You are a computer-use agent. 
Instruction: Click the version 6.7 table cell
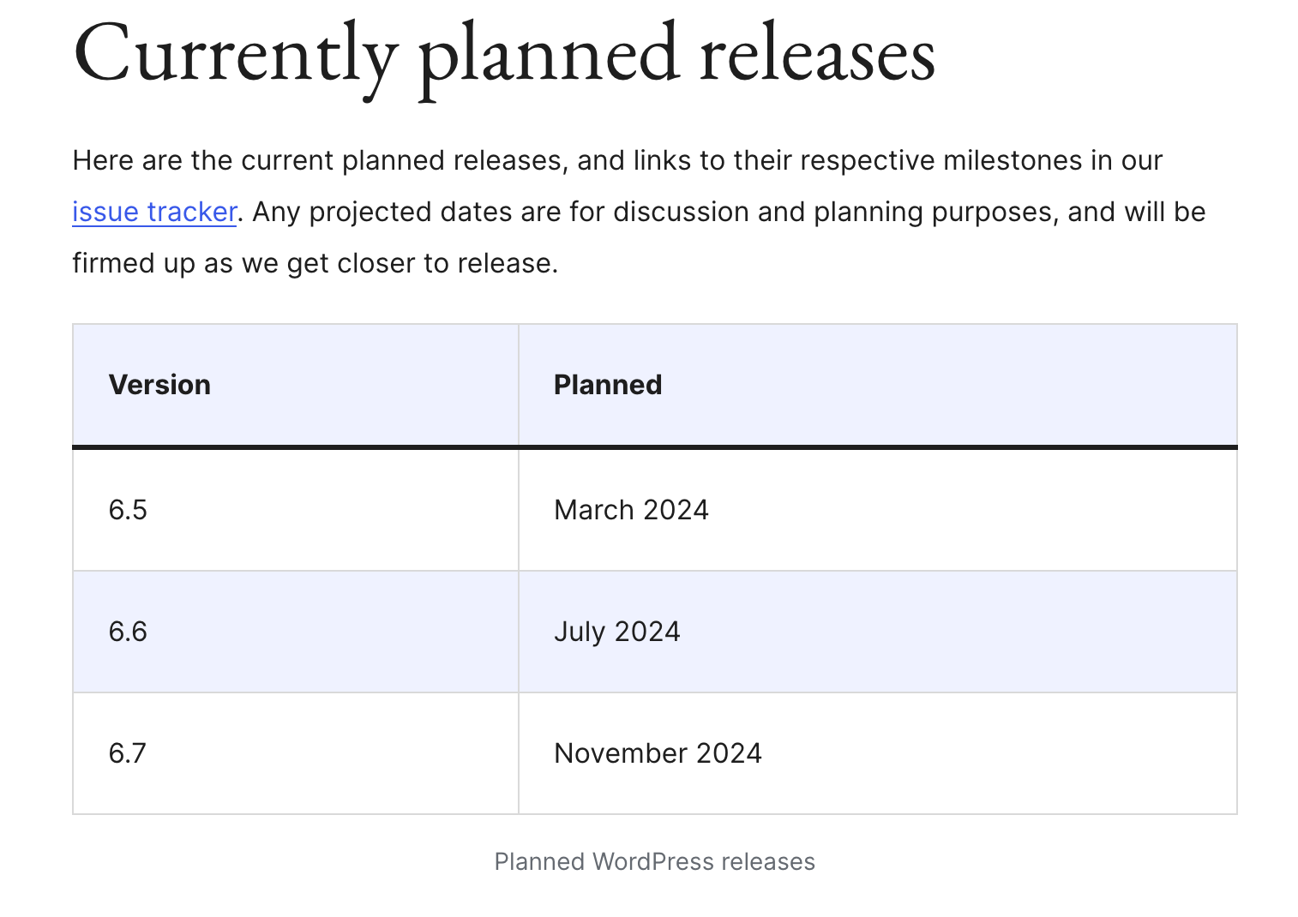128,753
